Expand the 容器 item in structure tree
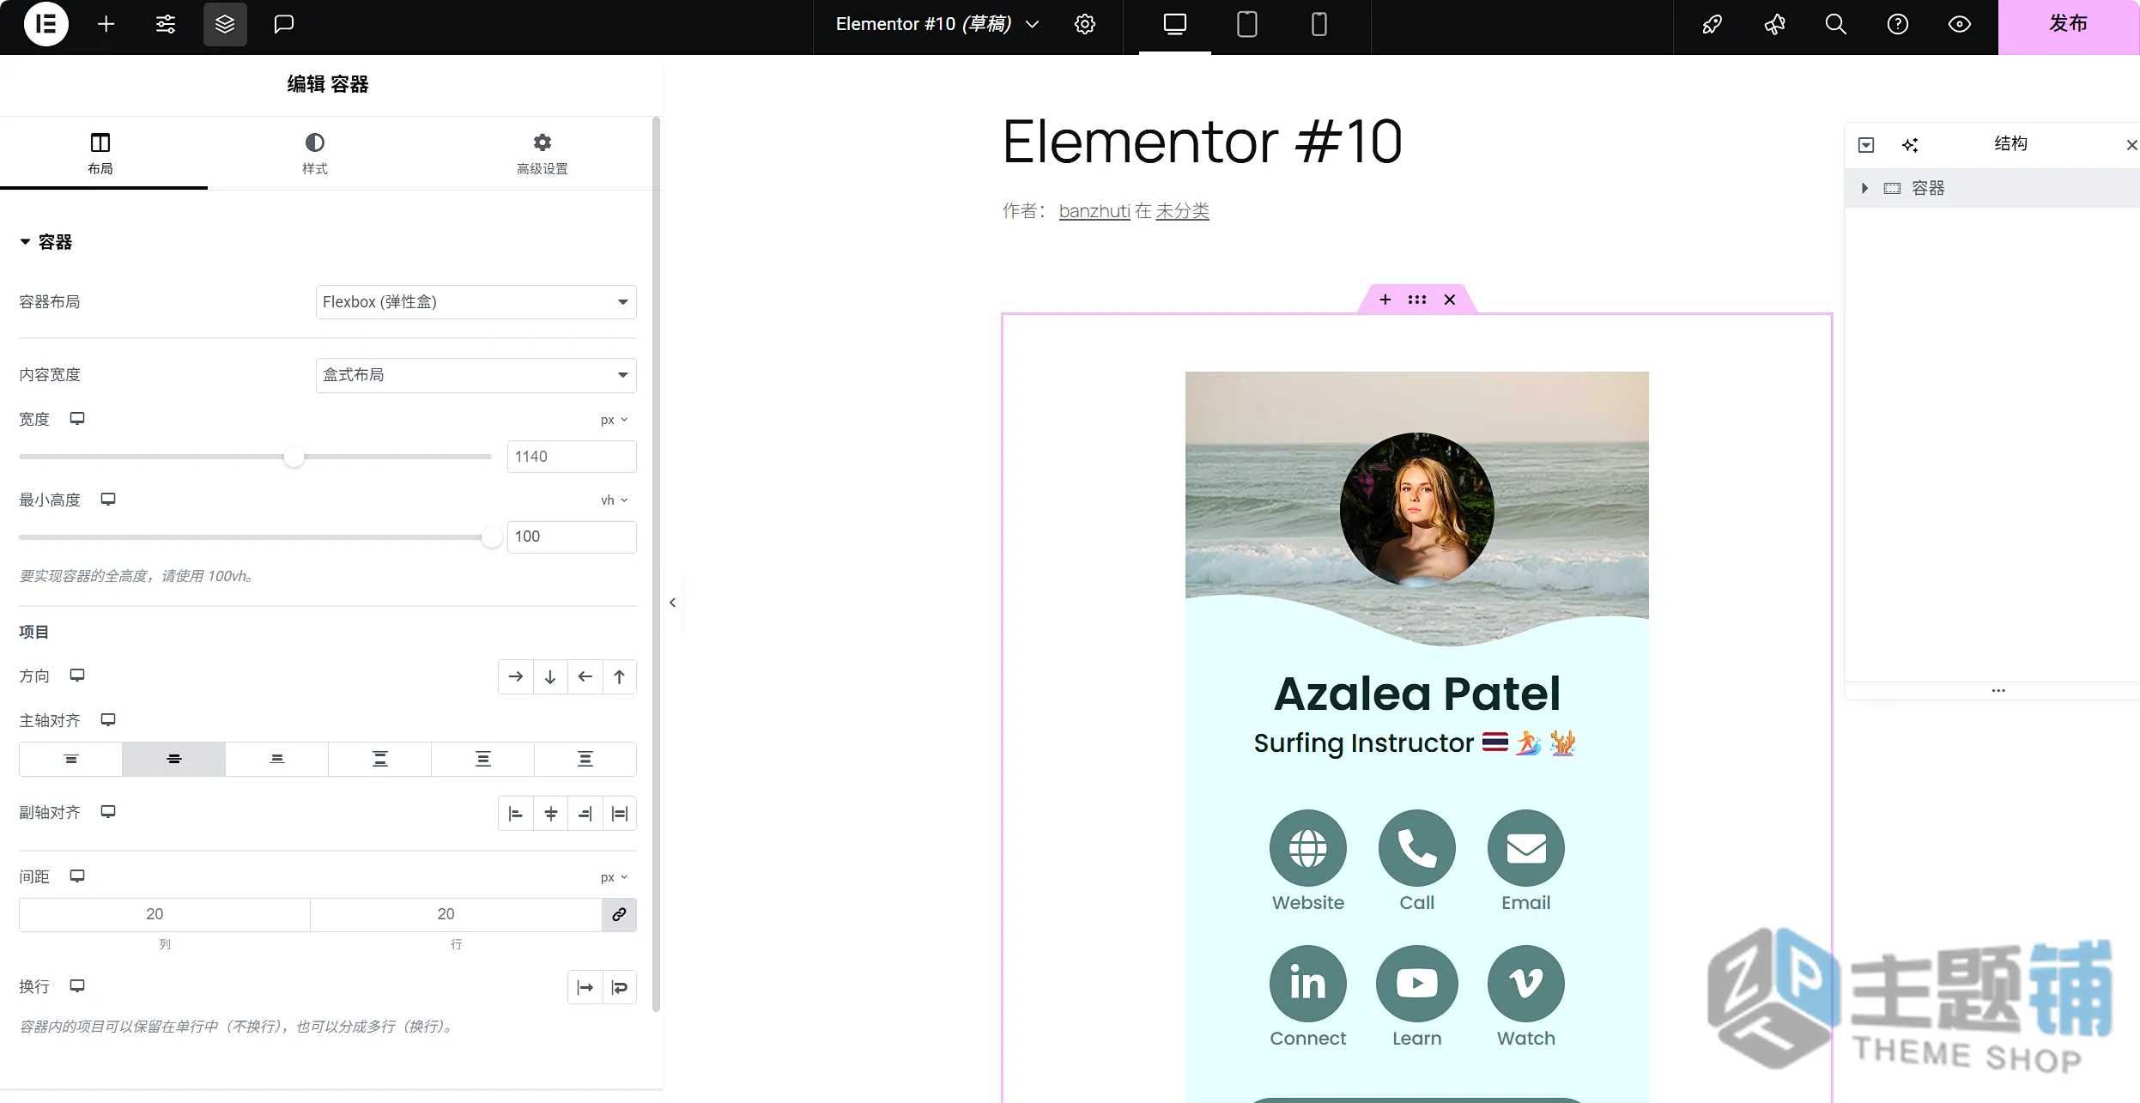 tap(1864, 188)
